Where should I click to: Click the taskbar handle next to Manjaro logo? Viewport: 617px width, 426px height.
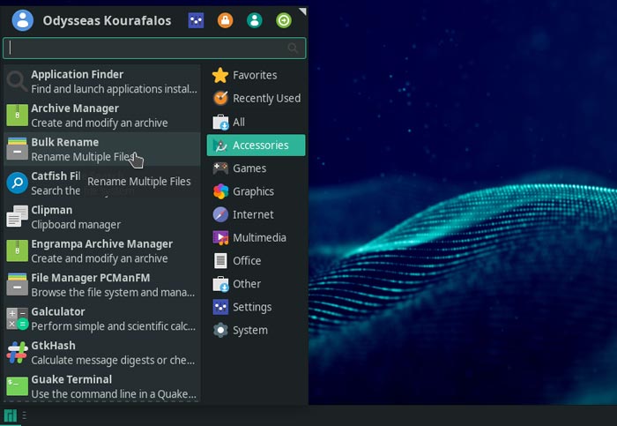(x=24, y=415)
